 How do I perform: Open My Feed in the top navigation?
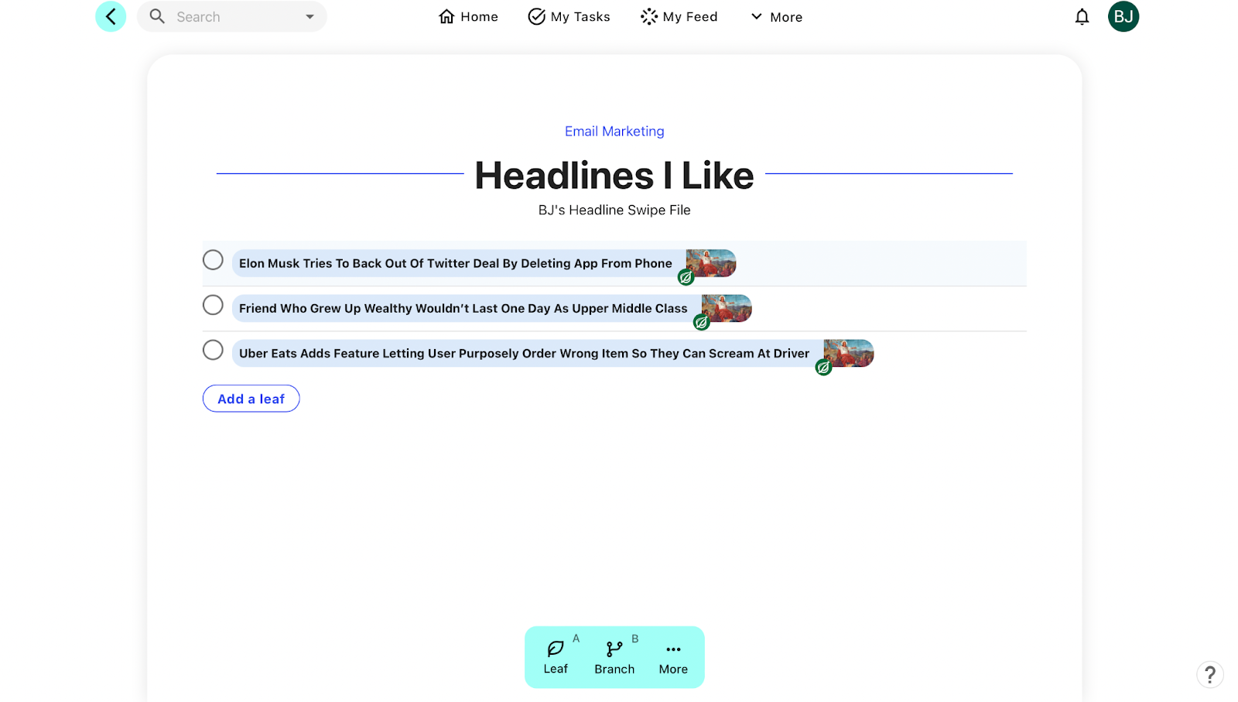[x=679, y=17]
